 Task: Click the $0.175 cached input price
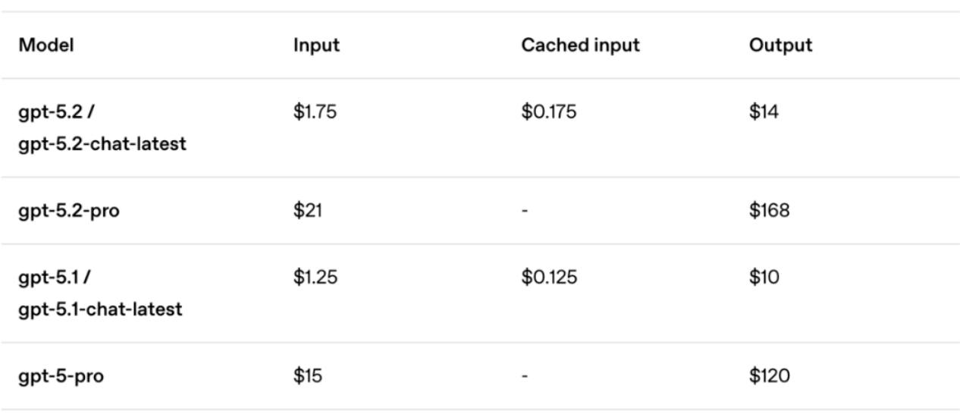[x=549, y=114]
